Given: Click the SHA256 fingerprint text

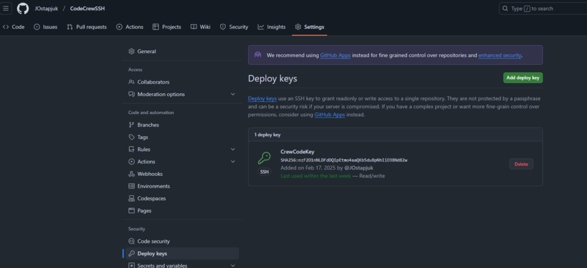Looking at the screenshot, I should tap(344, 160).
